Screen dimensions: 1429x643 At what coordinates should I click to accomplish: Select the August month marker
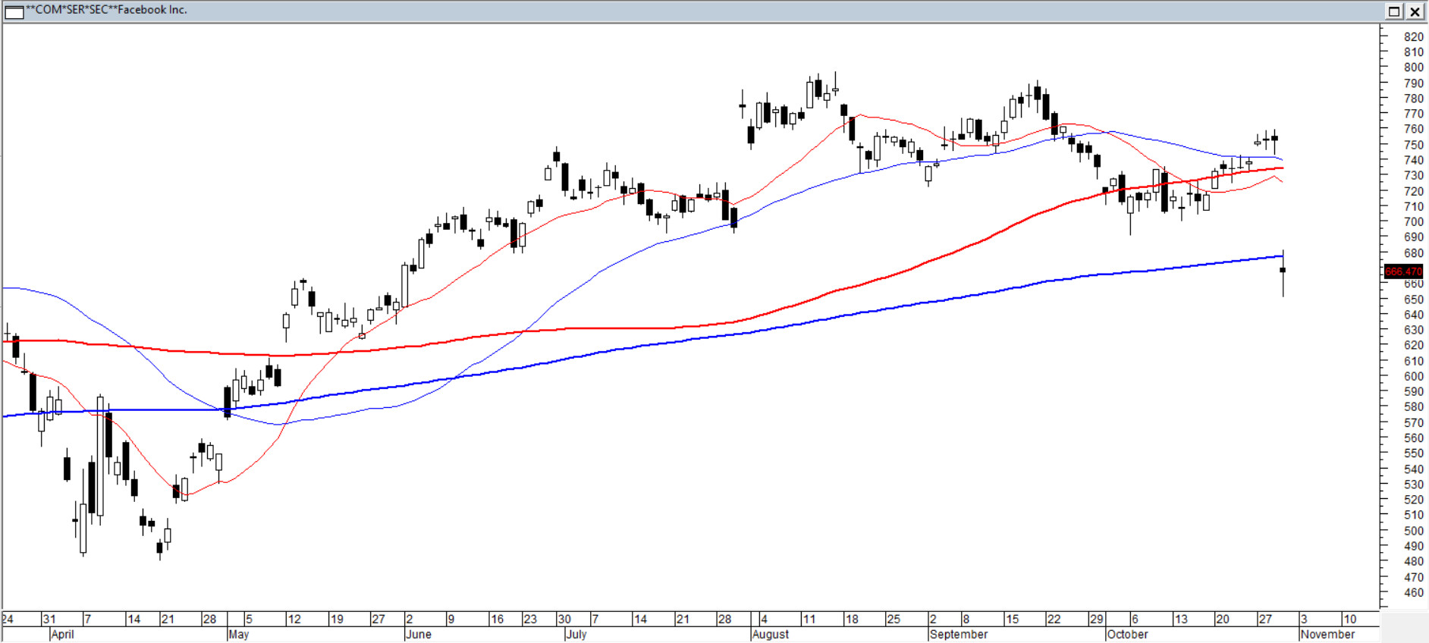771,635
